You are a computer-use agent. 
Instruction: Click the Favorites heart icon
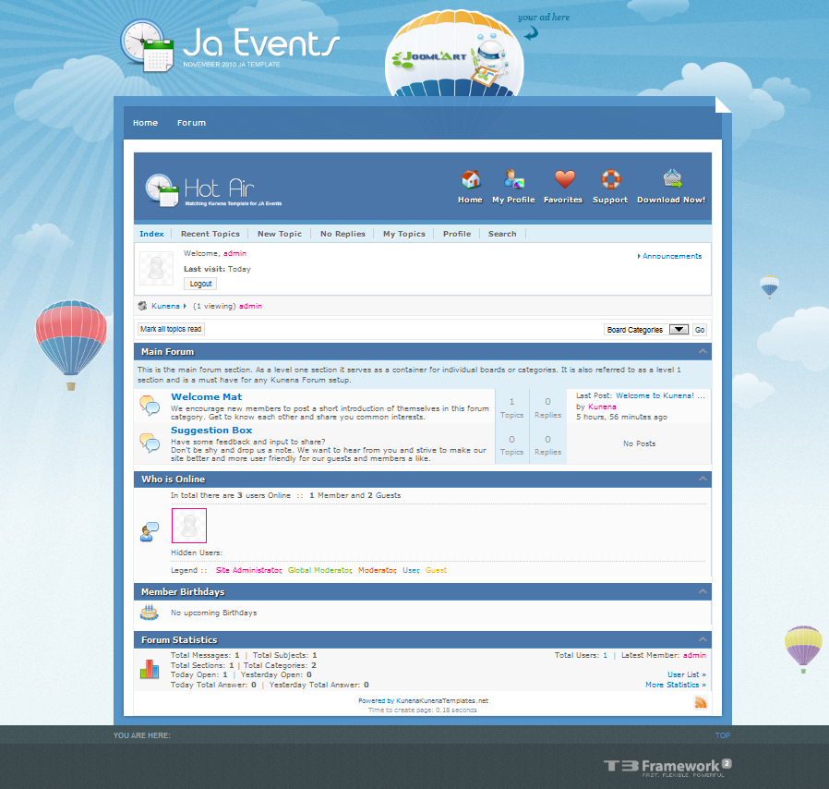tap(564, 179)
